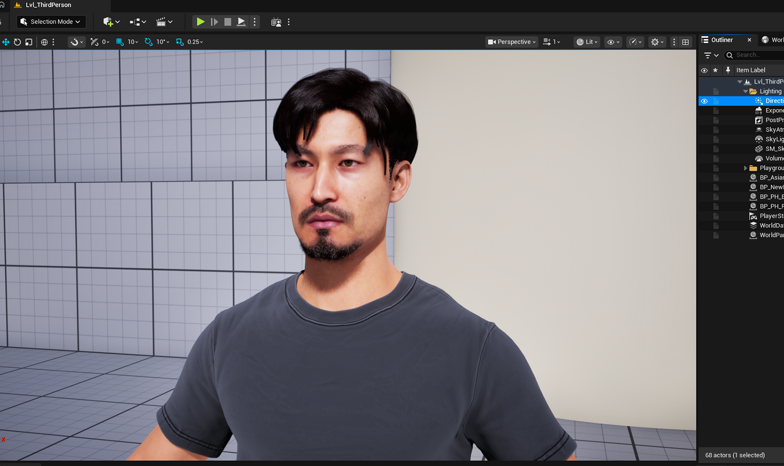784x466 pixels.
Task: Select the Scale tool in the viewport toolbar
Action: 29,42
